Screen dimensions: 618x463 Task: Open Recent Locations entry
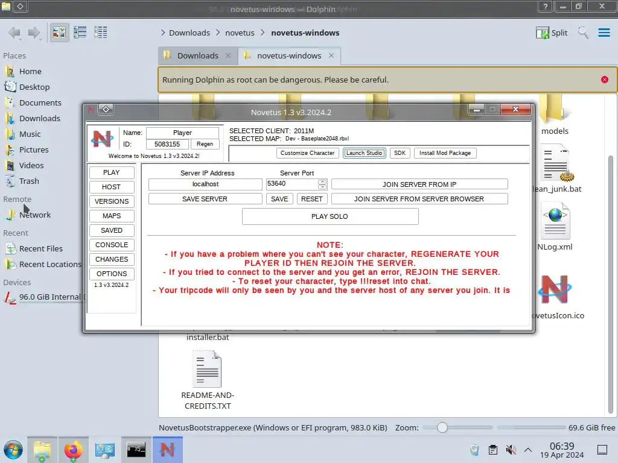(49, 265)
